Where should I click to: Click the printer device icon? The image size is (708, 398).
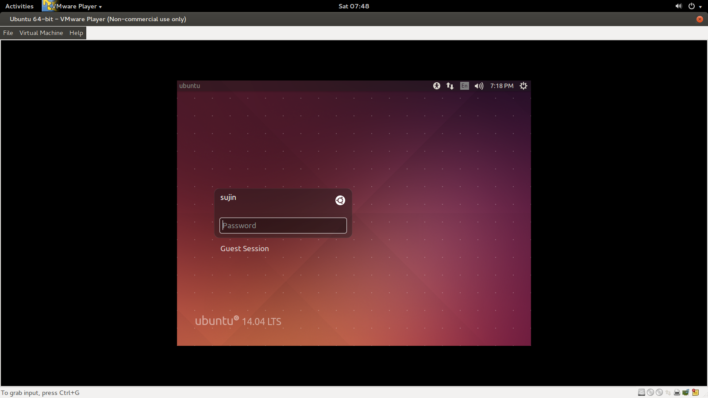677,392
